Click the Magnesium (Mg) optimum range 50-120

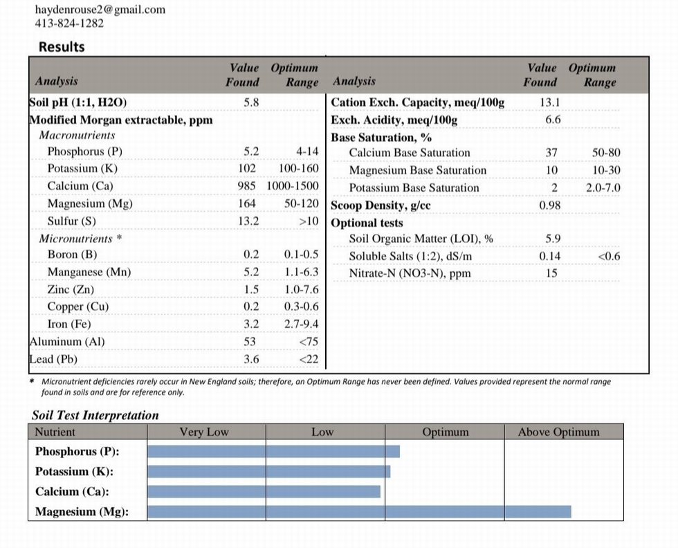301,203
